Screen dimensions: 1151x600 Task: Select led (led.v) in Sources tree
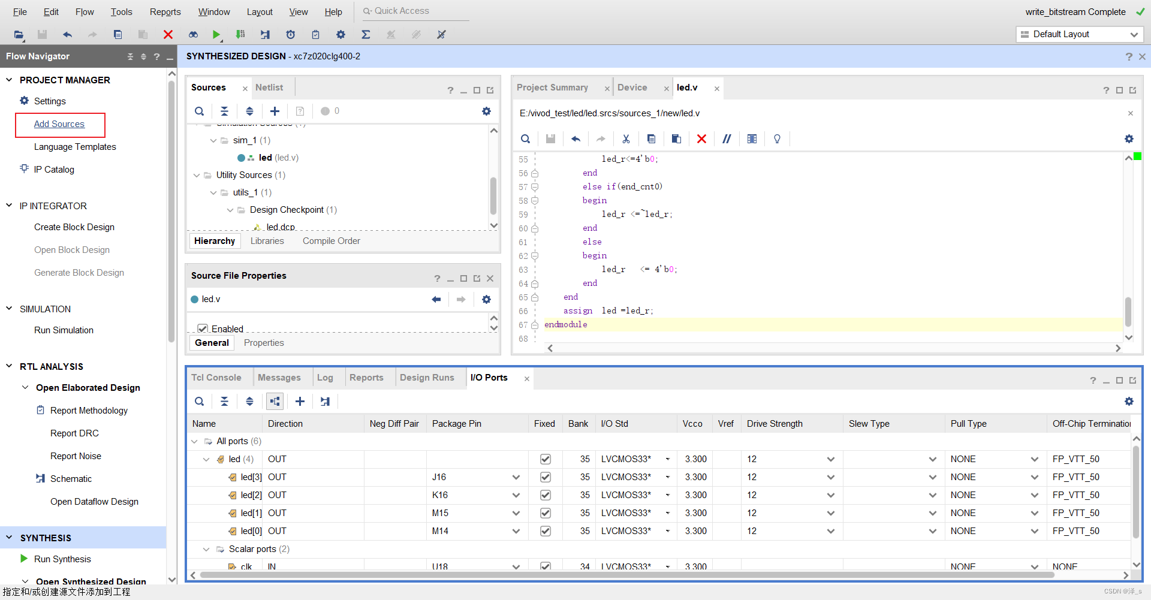278,158
